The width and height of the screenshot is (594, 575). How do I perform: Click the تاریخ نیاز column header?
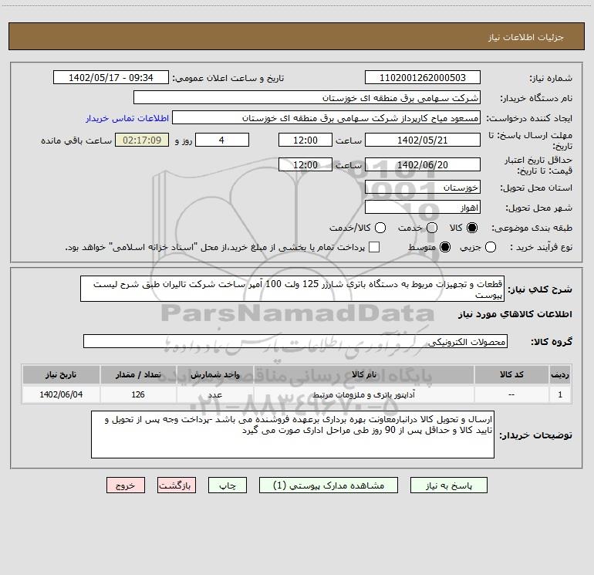pos(61,374)
